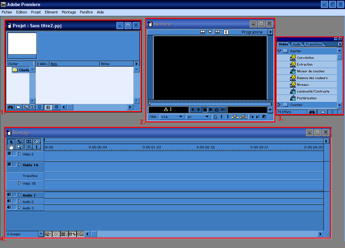Click Mark In brace in Moniteur bottom bar

[222, 117]
